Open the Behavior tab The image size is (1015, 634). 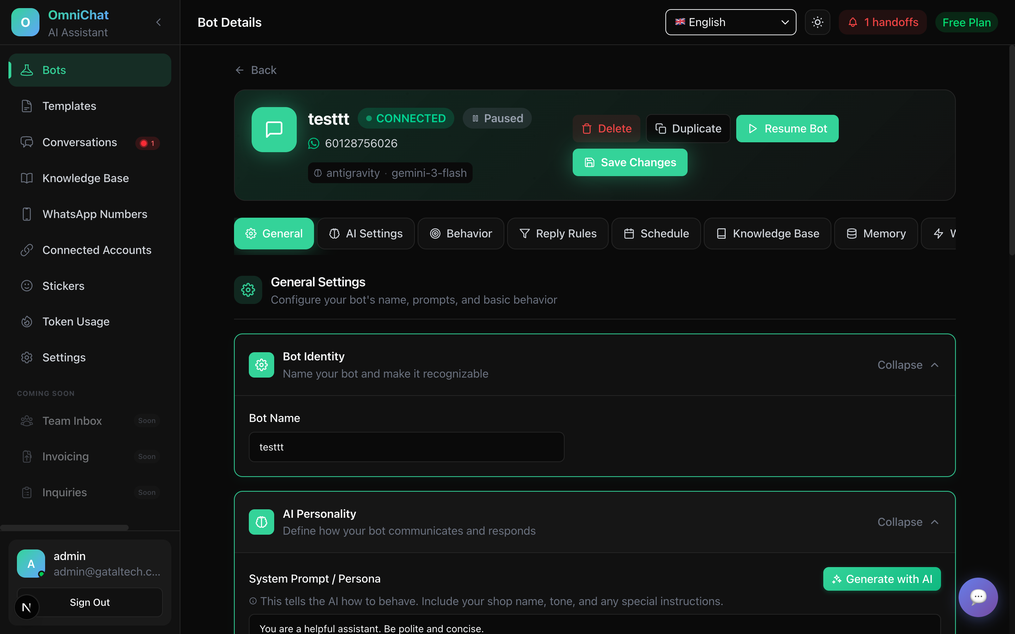point(461,234)
